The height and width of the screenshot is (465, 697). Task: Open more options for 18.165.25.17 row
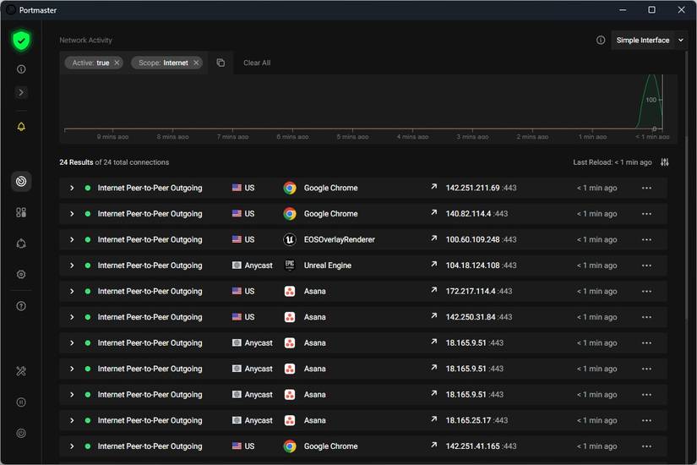point(647,420)
